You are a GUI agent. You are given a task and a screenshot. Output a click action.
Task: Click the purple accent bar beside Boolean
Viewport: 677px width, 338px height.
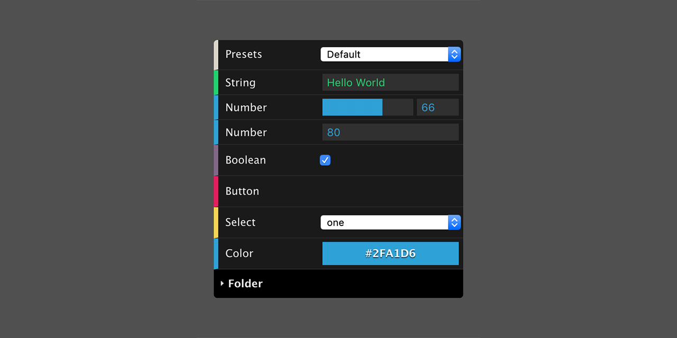coord(217,160)
